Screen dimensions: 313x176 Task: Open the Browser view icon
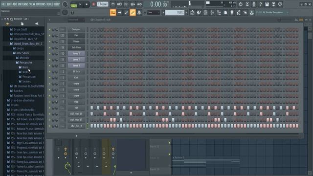[219, 13]
